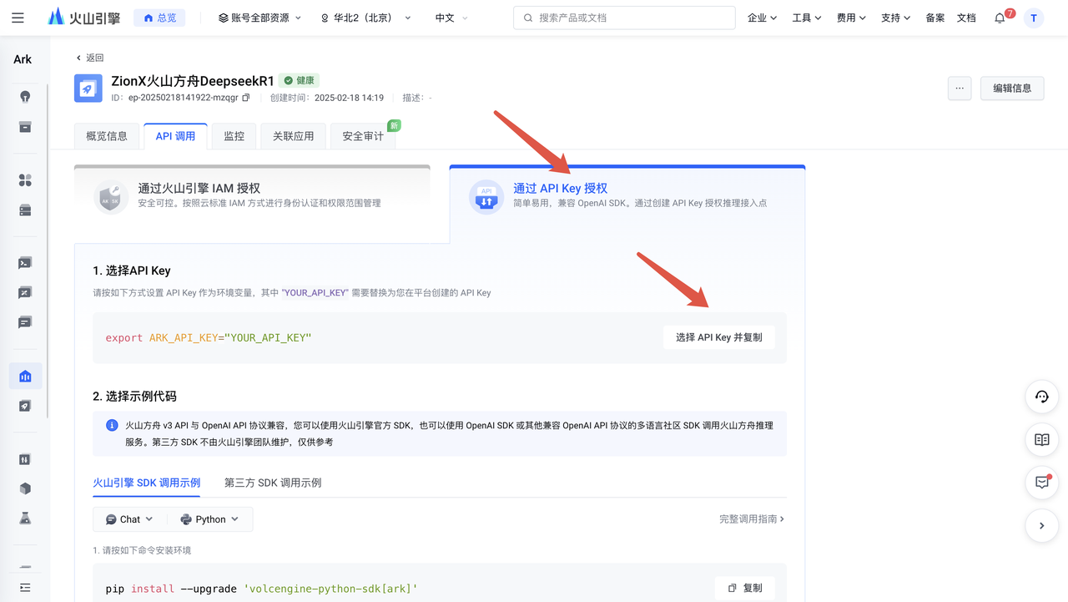Screen dimensions: 1068x602
Task: Switch to 监控 tab
Action: coord(234,136)
